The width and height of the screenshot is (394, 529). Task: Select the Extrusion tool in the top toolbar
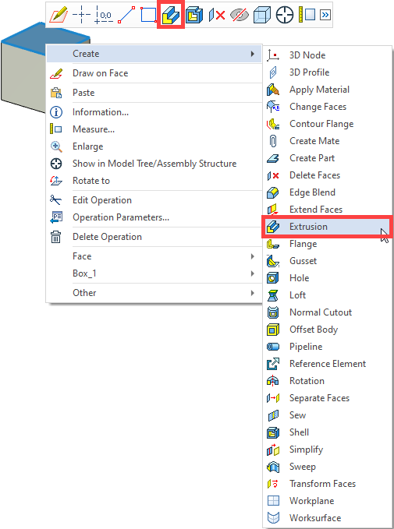(171, 15)
